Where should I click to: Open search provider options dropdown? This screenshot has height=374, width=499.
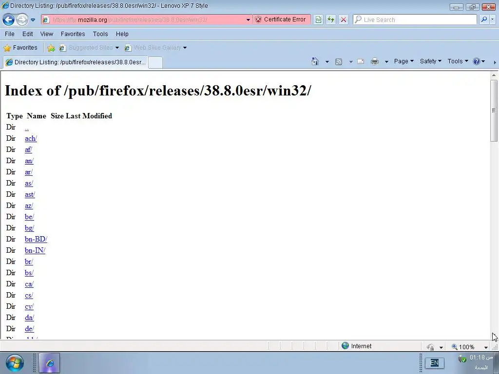(492, 19)
